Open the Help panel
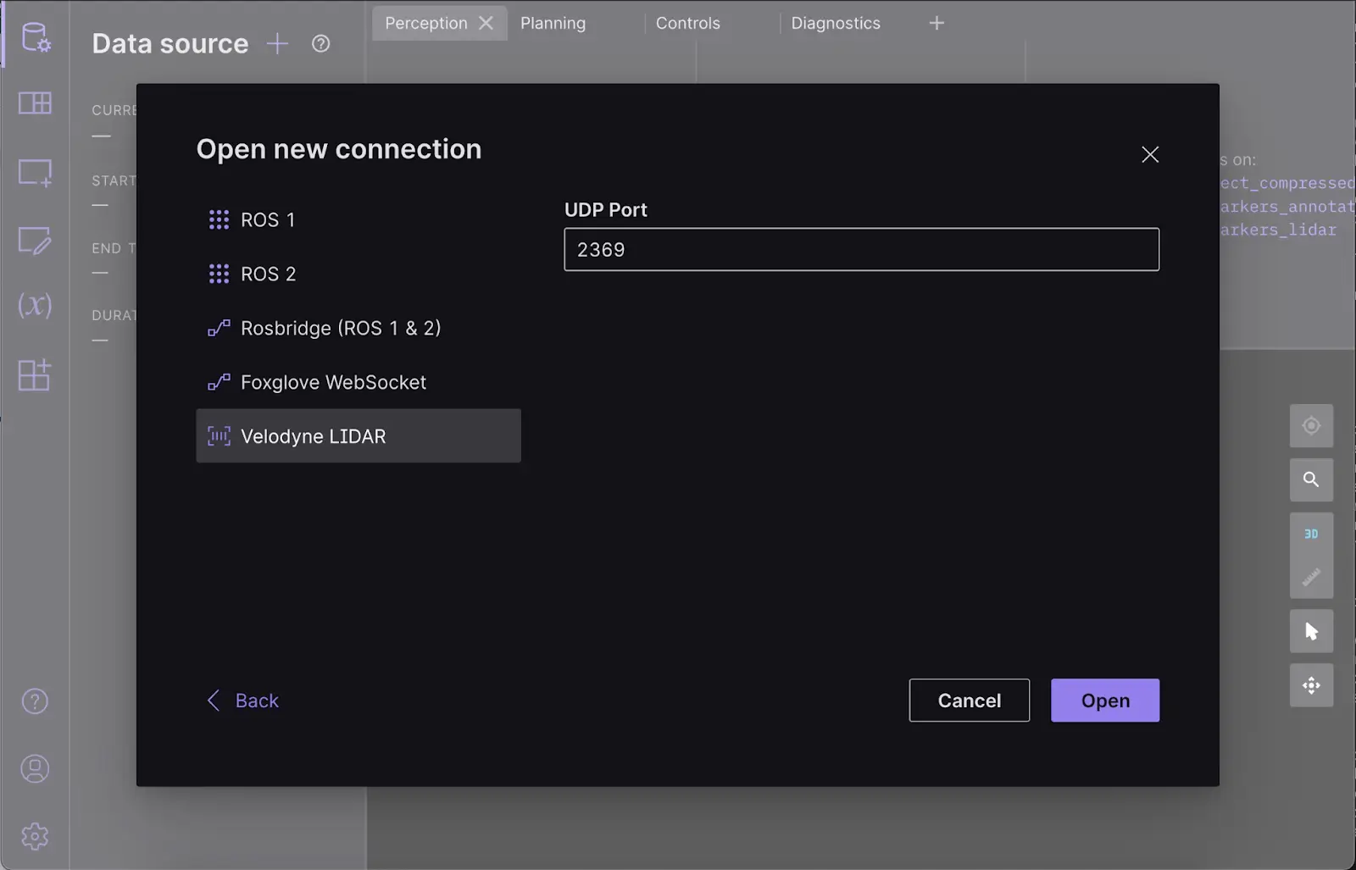1356x870 pixels. [34, 701]
